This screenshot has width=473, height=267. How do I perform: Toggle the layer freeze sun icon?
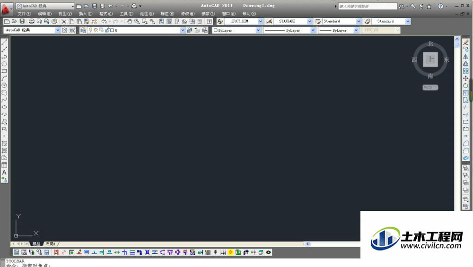[96, 30]
